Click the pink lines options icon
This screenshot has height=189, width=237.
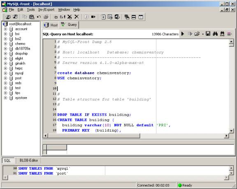tap(229, 34)
